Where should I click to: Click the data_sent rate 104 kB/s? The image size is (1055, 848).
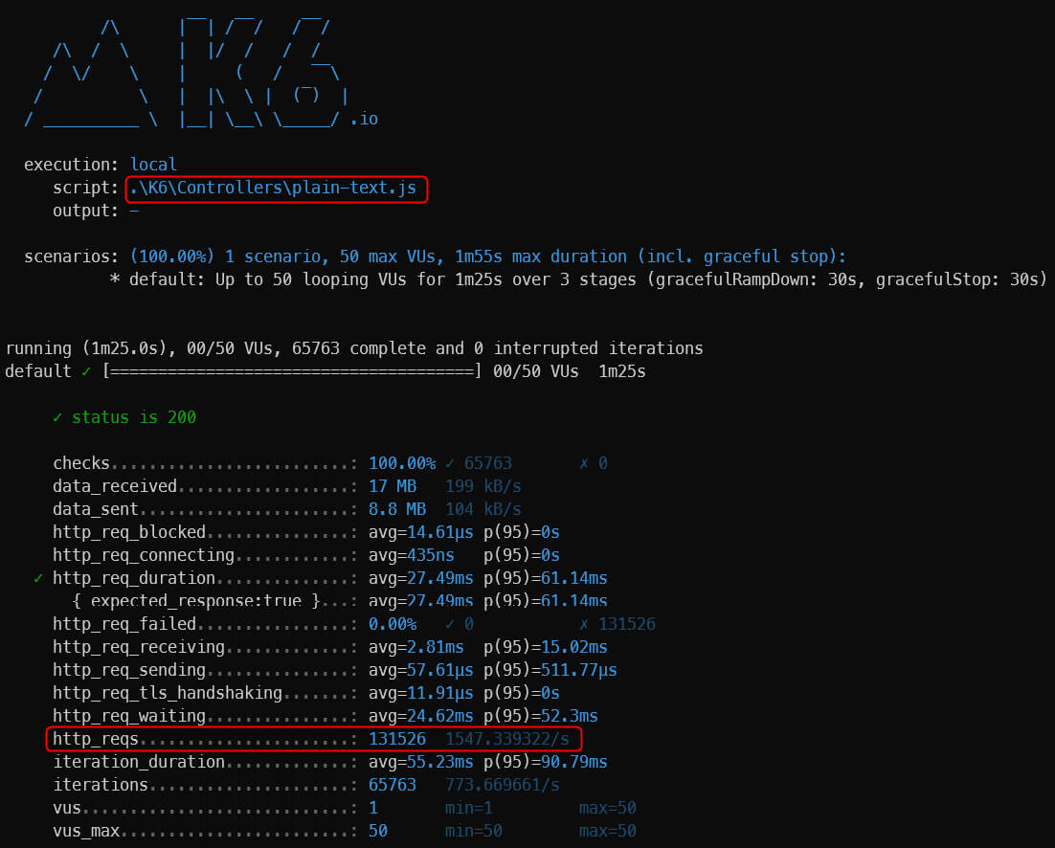pyautogui.click(x=483, y=509)
